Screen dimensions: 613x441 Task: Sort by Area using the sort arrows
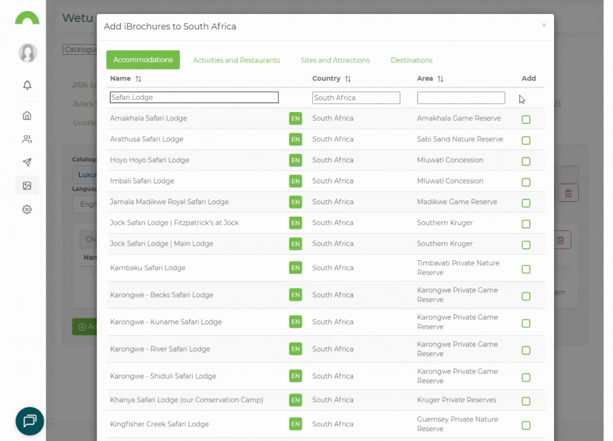point(440,79)
